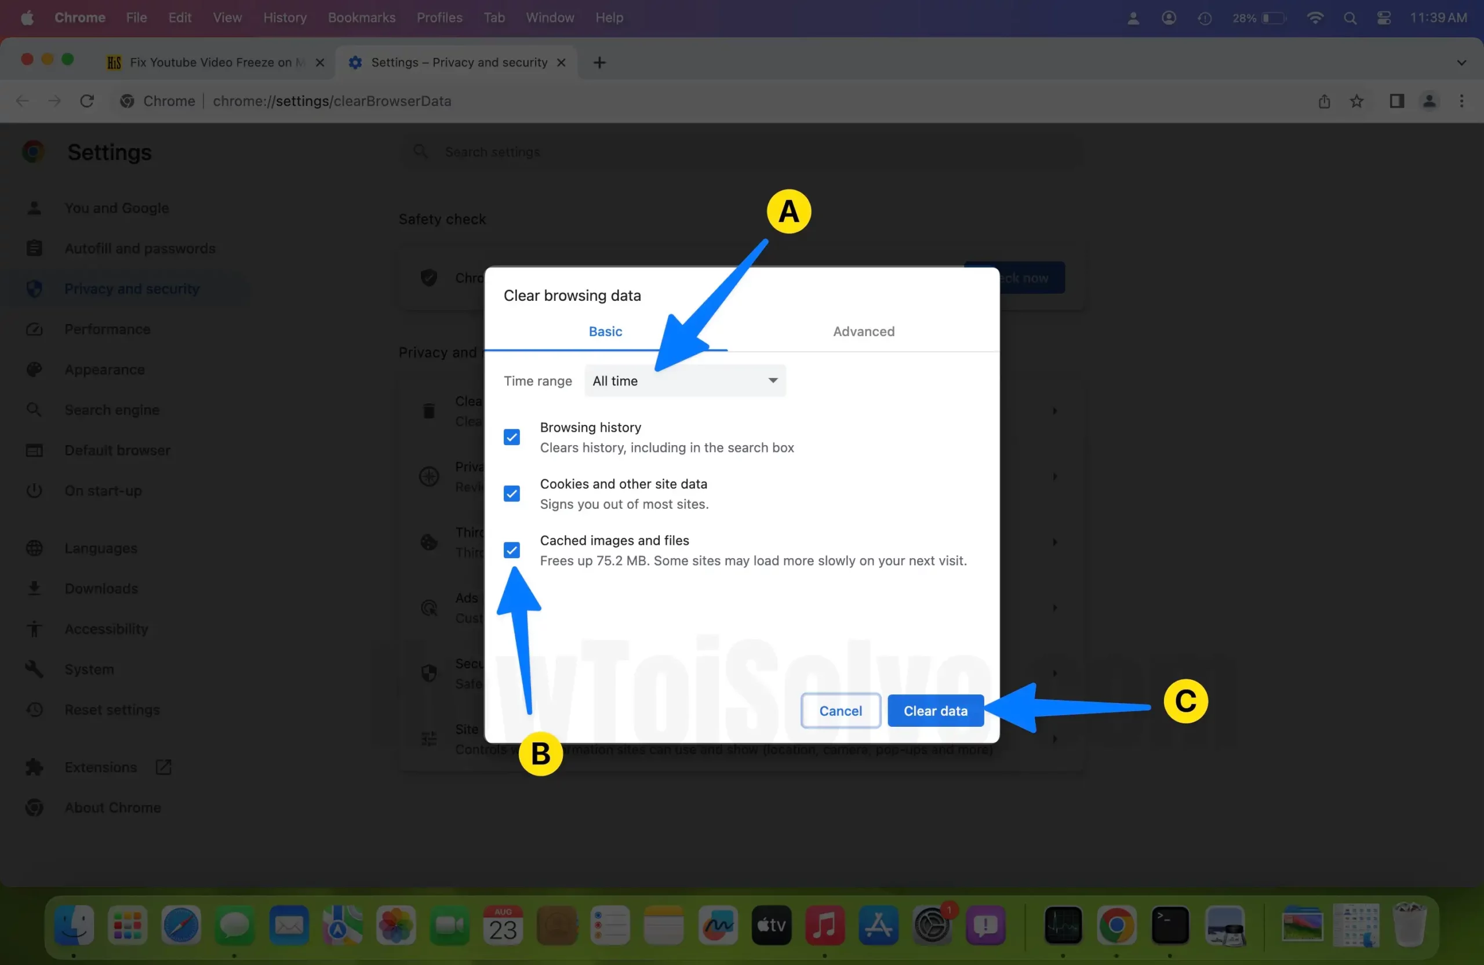Go back with the back arrow

(23, 100)
